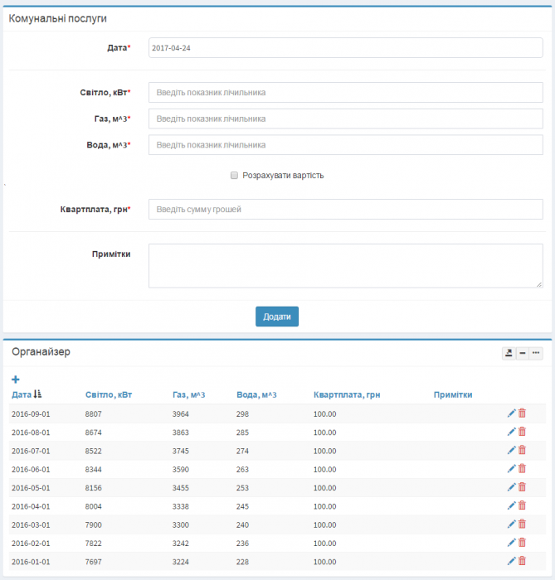This screenshot has height=580, width=555.
Task: Edit the 2016-09-01 record
Action: pos(511,413)
